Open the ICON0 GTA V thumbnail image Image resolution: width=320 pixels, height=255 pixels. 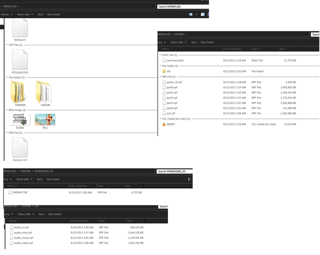tap(19, 119)
